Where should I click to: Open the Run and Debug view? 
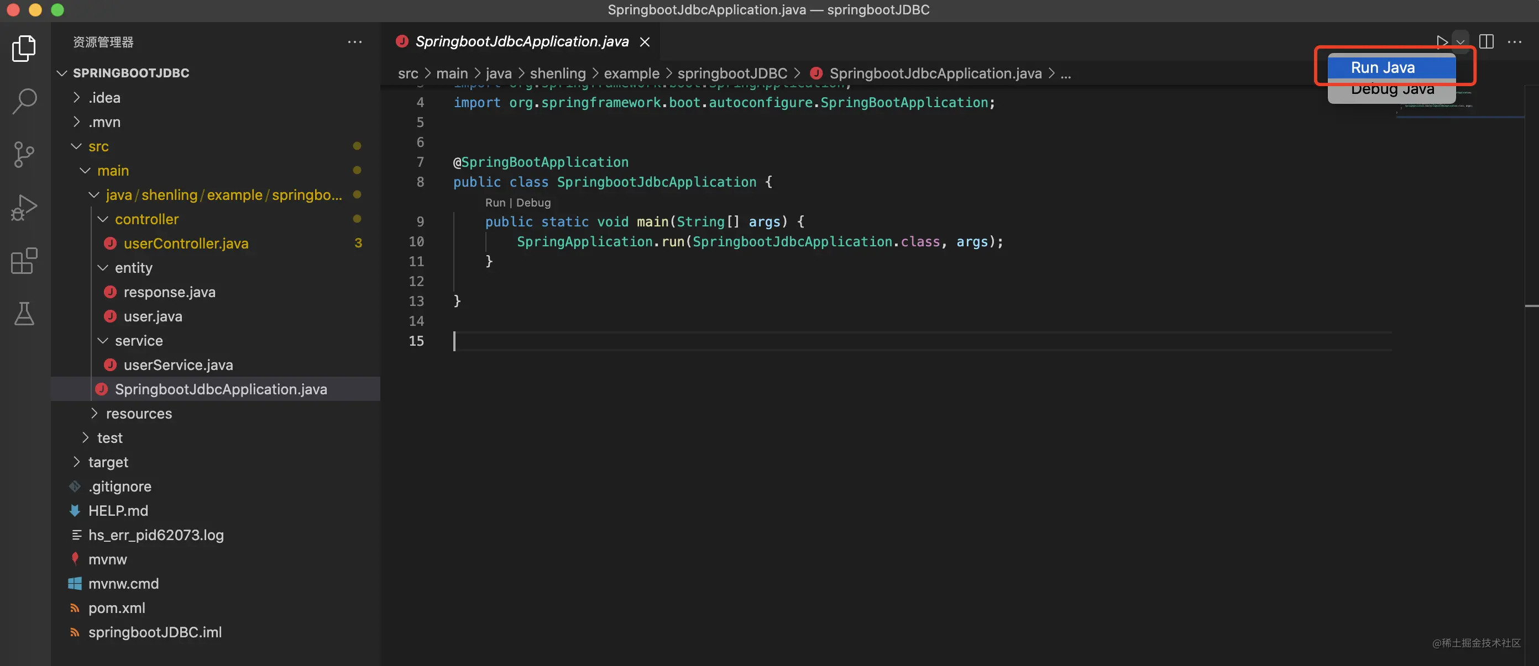click(24, 207)
